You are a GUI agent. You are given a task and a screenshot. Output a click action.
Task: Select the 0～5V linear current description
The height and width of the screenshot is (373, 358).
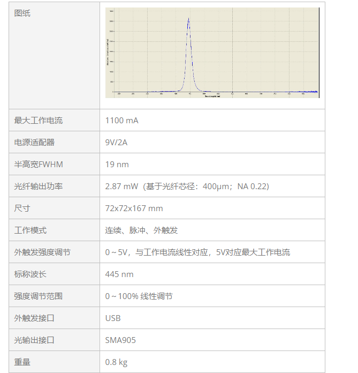coord(197,252)
